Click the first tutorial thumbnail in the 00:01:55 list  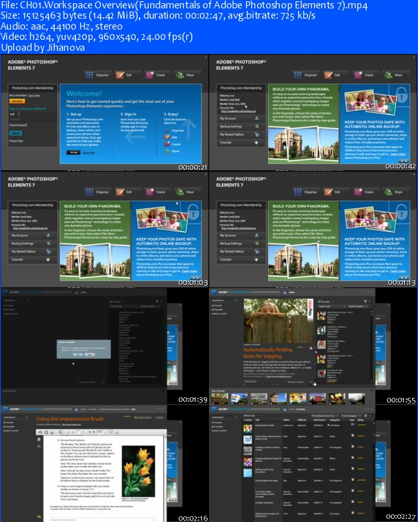(x=322, y=316)
